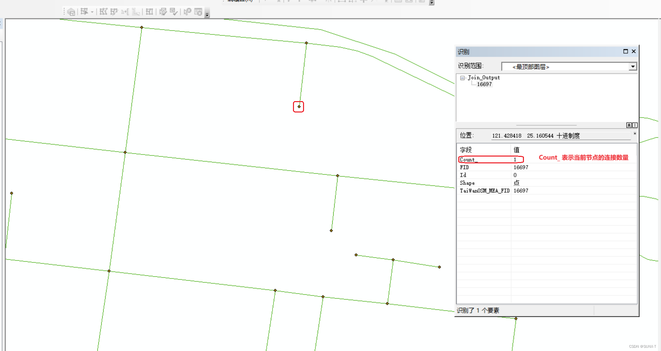The width and height of the screenshot is (661, 351).
Task: Select the TaiWanOSM_MEA_FID field name
Action: pyautogui.click(x=485, y=191)
